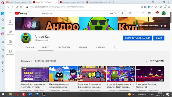Open the account avatar menu
The height and width of the screenshot is (97, 172).
point(164,13)
